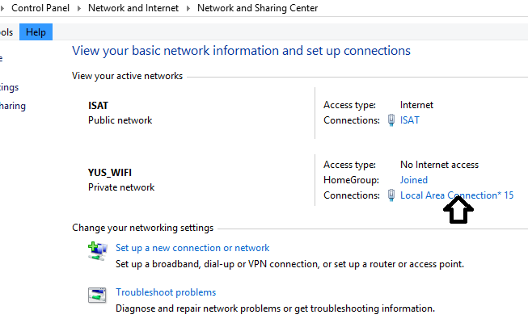The width and height of the screenshot is (528, 323).
Task: Click the sidebar advanced sharing settings link
Action: (x=12, y=106)
